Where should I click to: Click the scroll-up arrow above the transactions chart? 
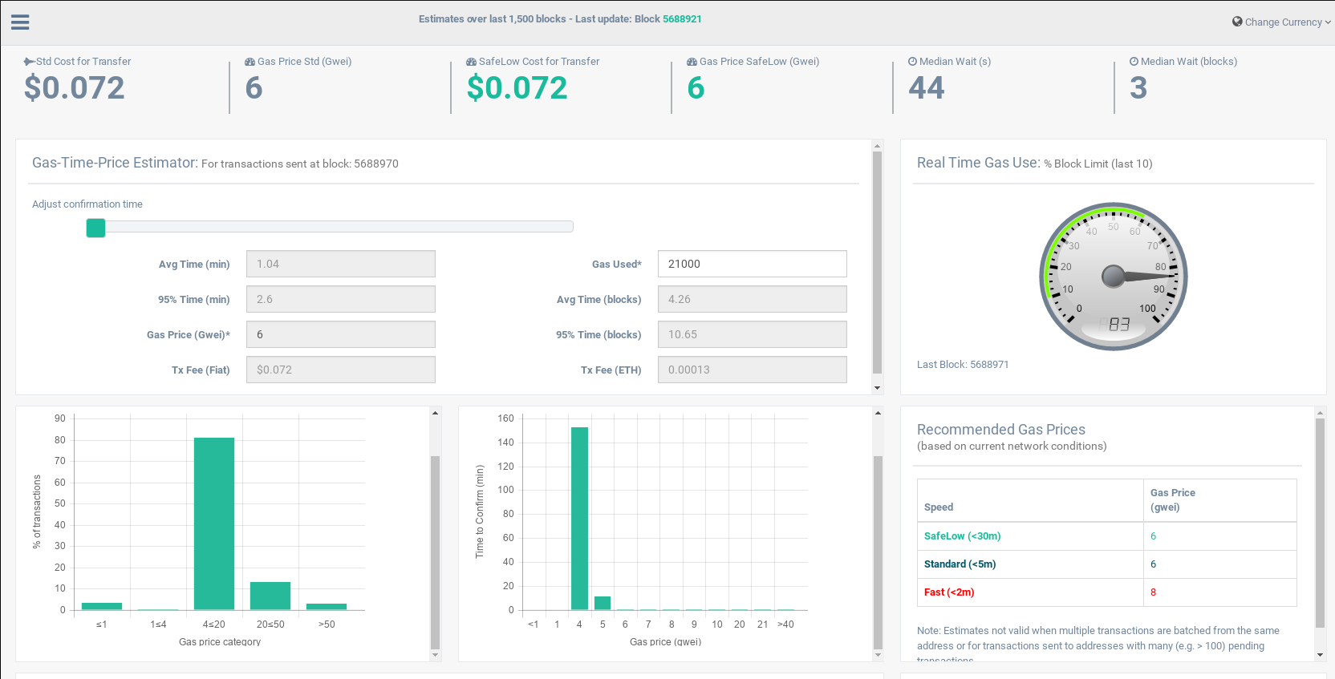[x=436, y=413]
